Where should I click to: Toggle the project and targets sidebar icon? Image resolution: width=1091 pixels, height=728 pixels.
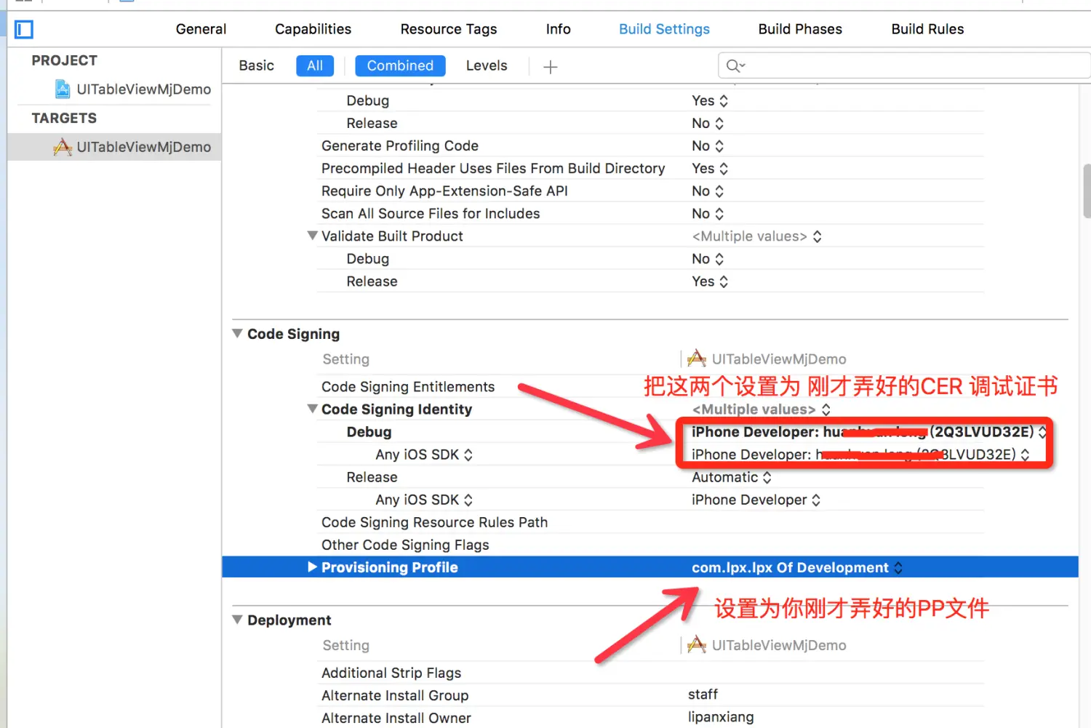tap(24, 29)
